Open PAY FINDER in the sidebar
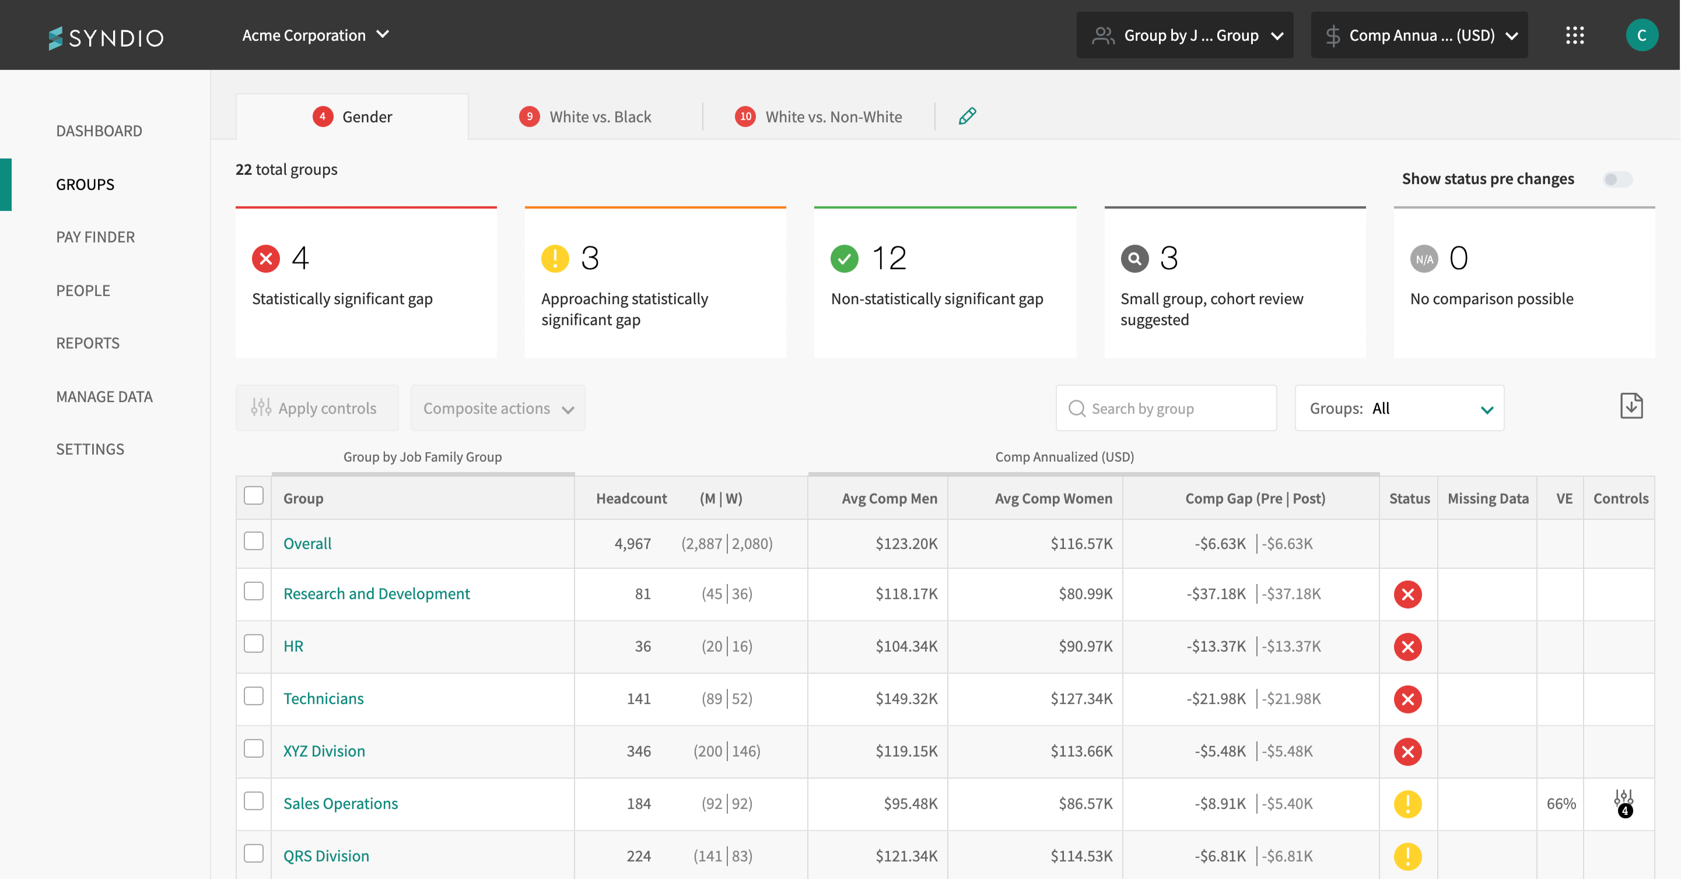 coord(95,237)
